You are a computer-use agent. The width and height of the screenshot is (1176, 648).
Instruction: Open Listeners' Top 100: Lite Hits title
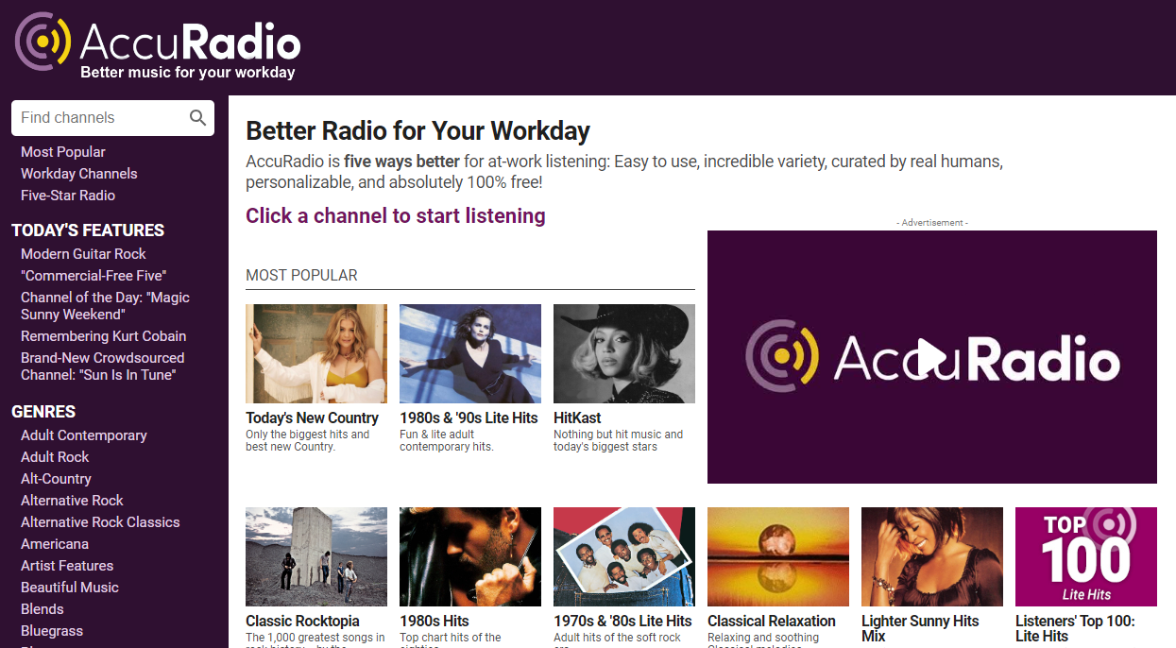coord(1075,628)
